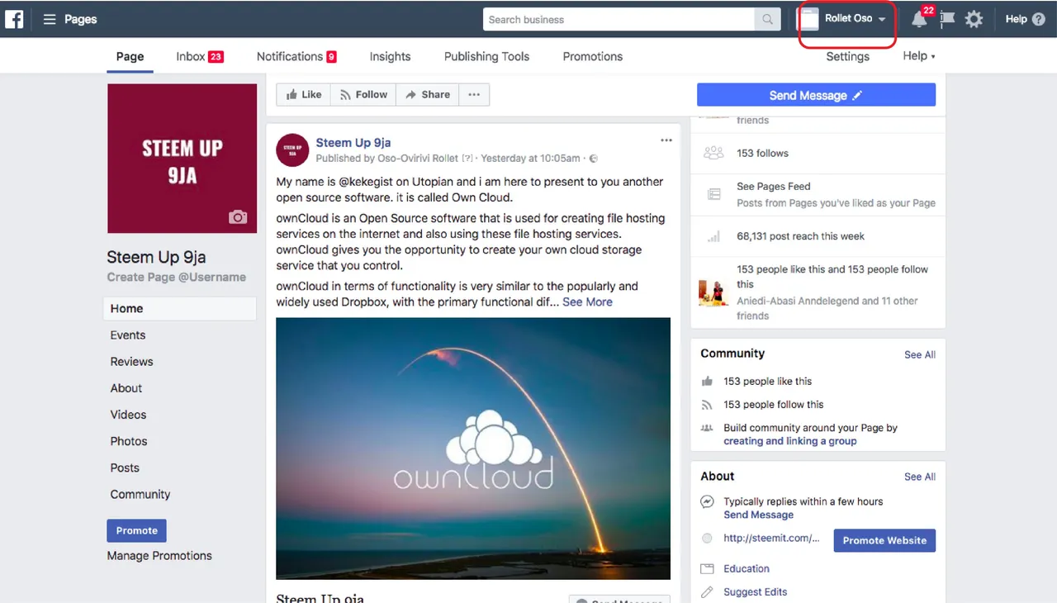
Task: Expand the Rollet Oso account dropdown arrow
Action: tap(882, 19)
